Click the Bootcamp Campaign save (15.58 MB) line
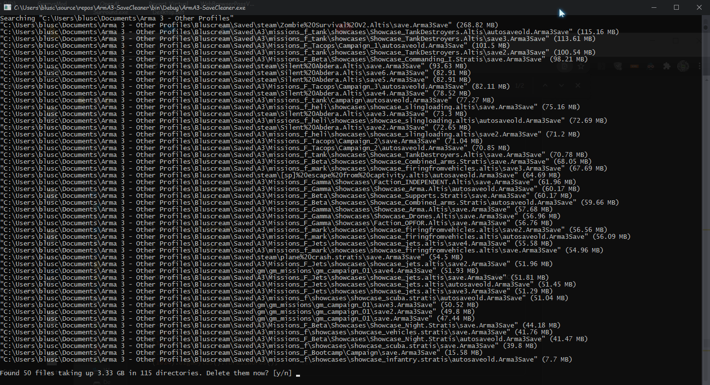Screen dimensions: 710x385 pyautogui.click(x=241, y=352)
